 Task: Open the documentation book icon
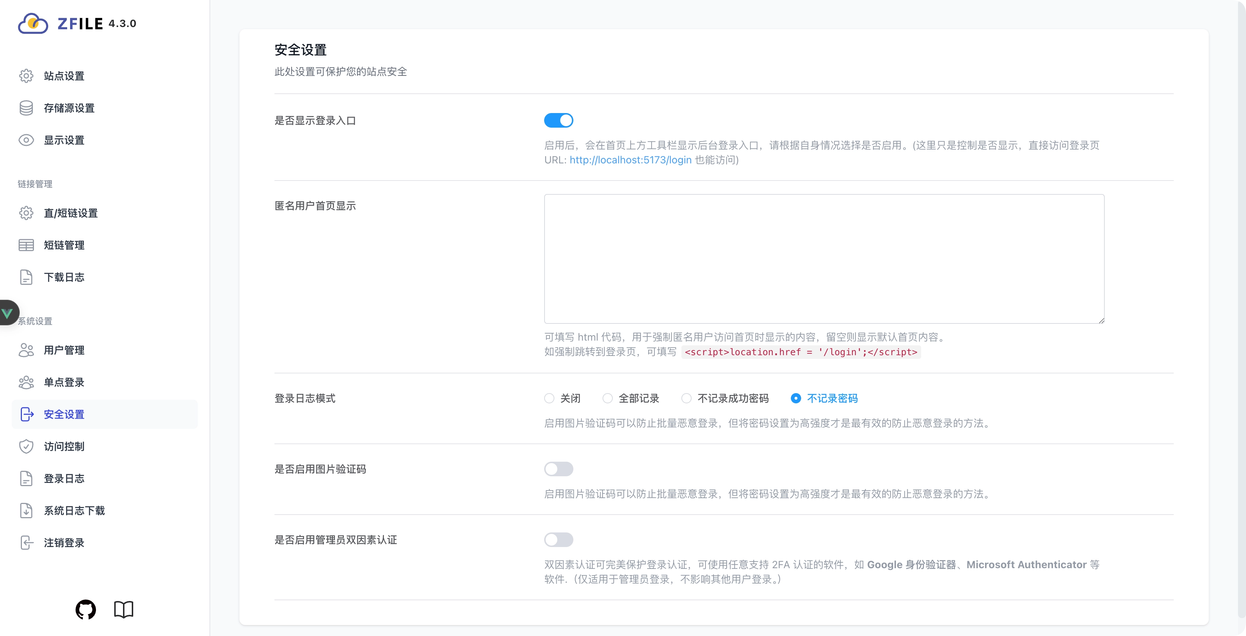[123, 609]
